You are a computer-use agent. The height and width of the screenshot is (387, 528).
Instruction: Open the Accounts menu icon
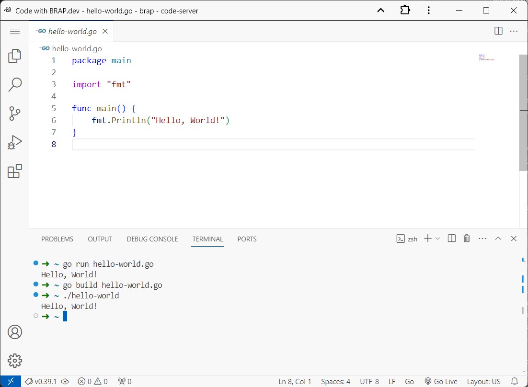[x=14, y=331]
